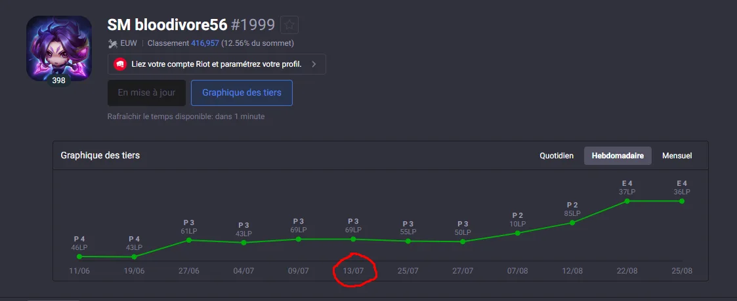Click the '#1999' tag text

253,24
